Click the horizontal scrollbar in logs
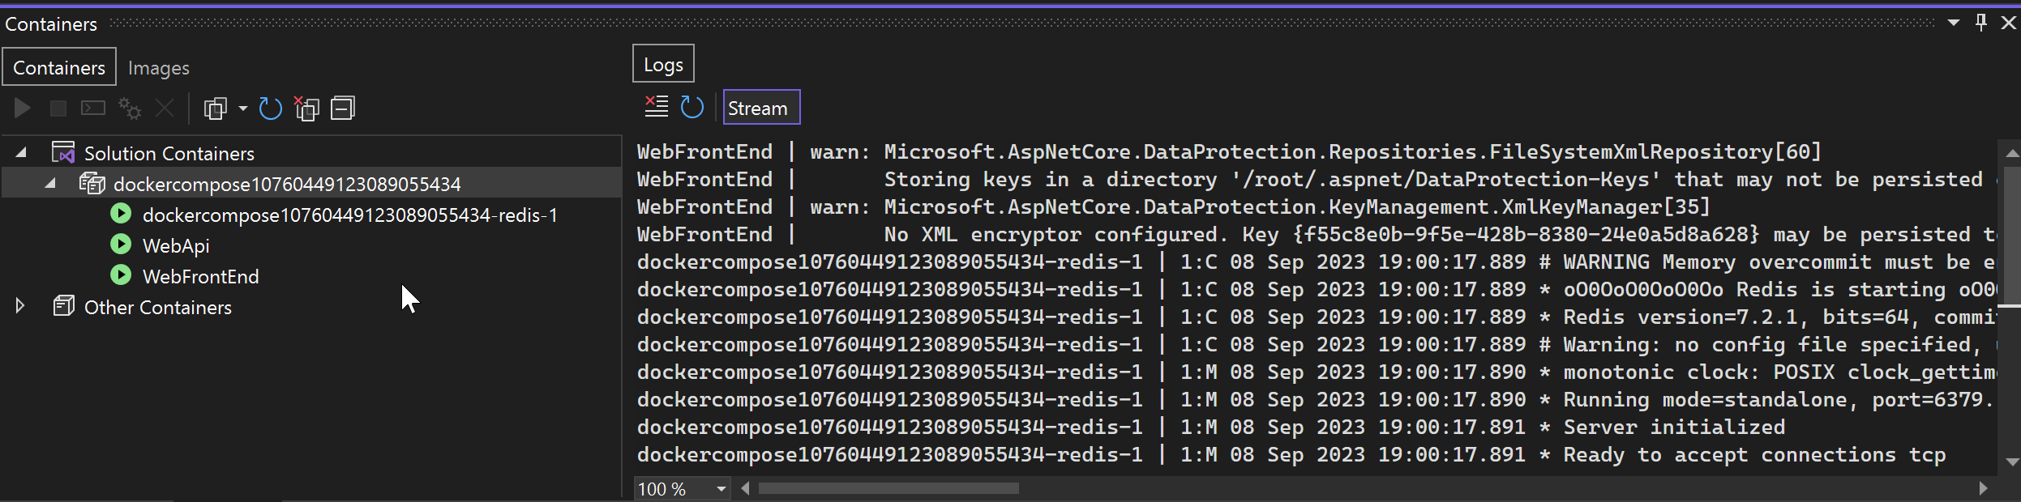 pyautogui.click(x=888, y=488)
